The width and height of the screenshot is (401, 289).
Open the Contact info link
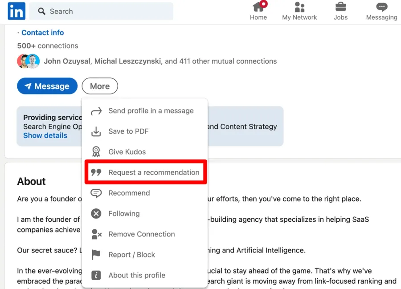(x=43, y=32)
